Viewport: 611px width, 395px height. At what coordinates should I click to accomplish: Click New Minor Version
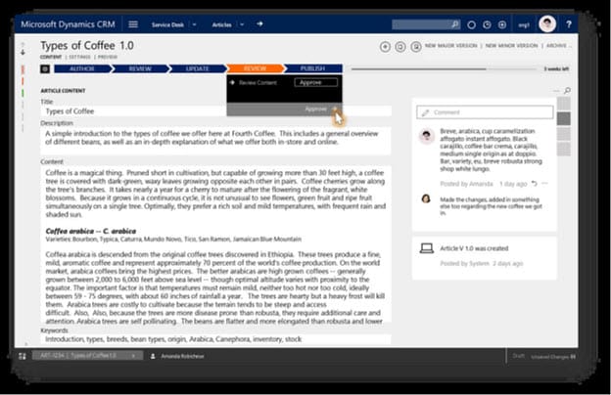[x=511, y=46]
